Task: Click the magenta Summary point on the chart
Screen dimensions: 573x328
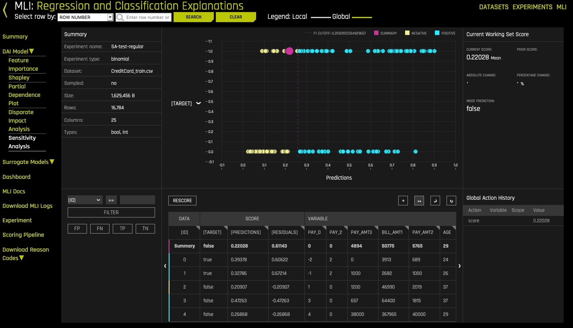Action: (x=289, y=51)
